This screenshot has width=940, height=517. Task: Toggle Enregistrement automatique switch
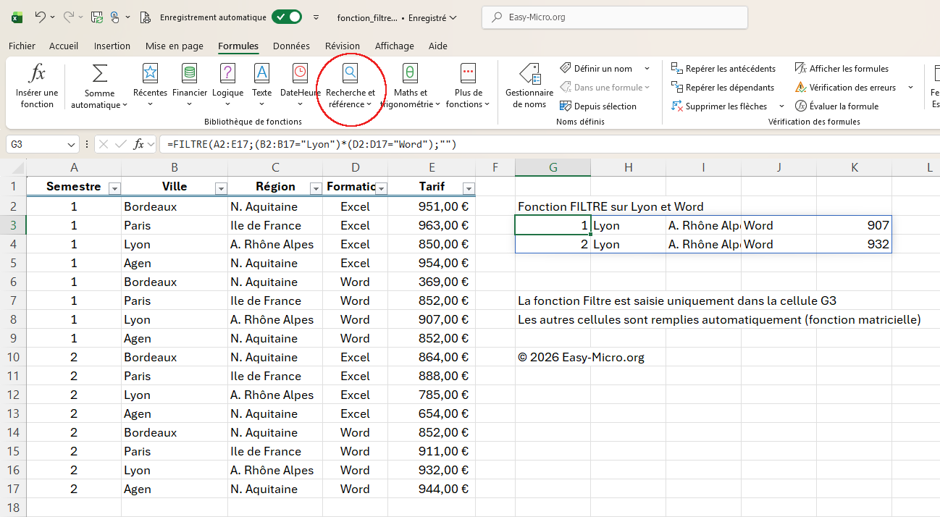[x=287, y=17]
